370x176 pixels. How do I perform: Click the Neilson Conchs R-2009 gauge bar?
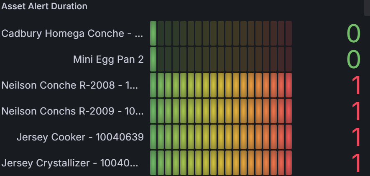point(221,111)
